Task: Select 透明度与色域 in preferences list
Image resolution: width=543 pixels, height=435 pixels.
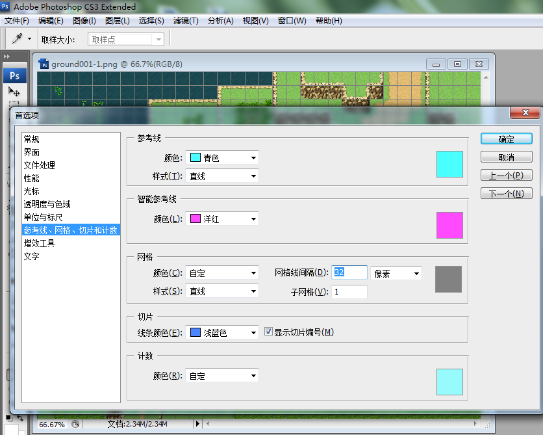Action: point(71,204)
